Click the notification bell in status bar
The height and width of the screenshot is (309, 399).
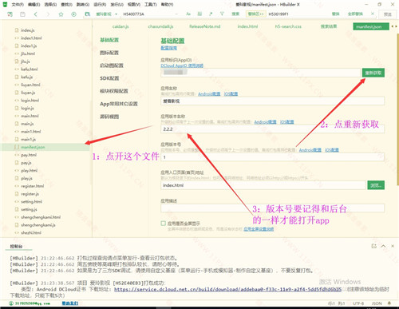389,303
